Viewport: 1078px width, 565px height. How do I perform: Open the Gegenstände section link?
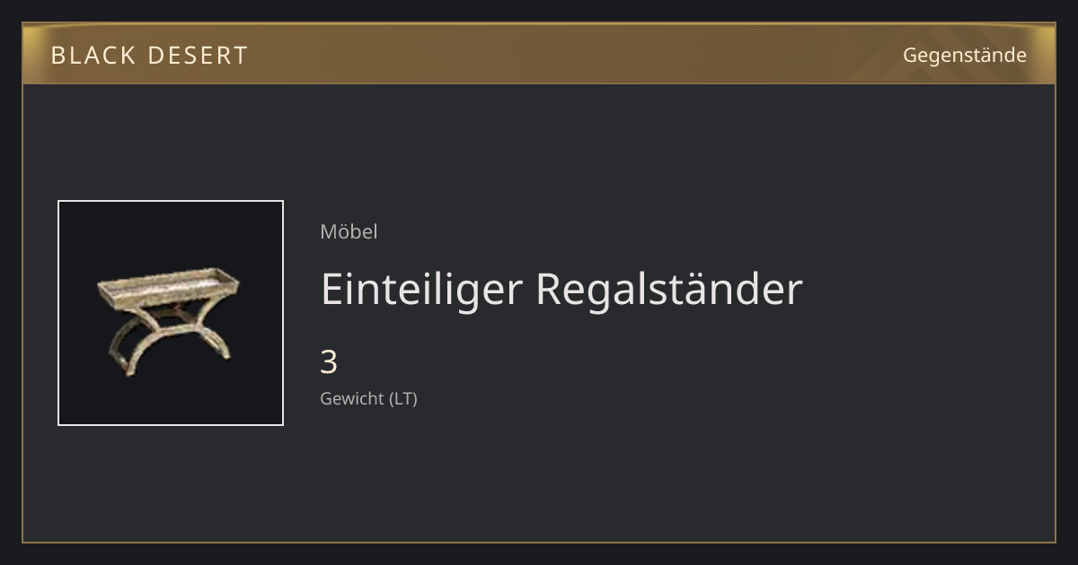pos(964,55)
